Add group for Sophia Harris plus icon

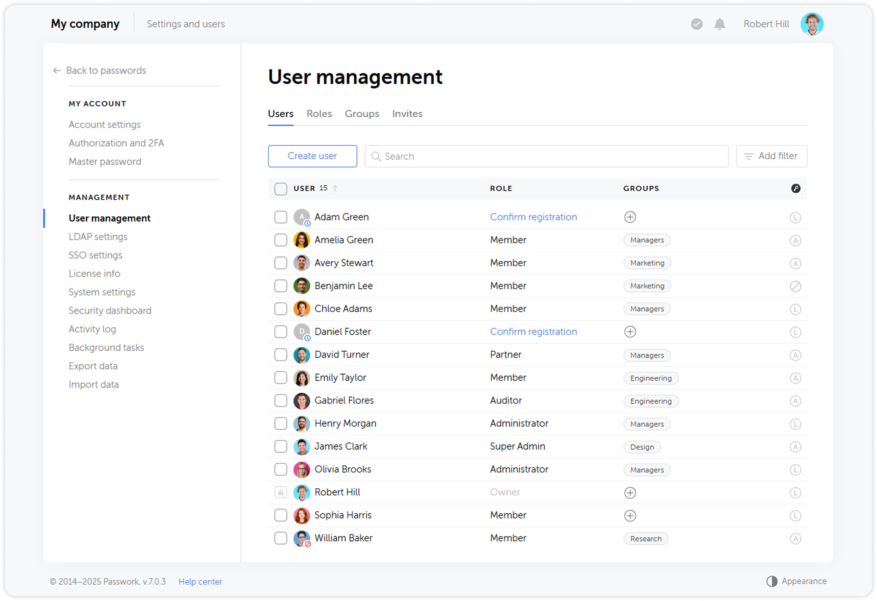pos(630,515)
